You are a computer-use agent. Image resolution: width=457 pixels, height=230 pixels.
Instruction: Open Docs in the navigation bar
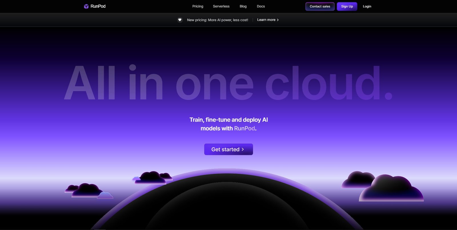tap(261, 6)
